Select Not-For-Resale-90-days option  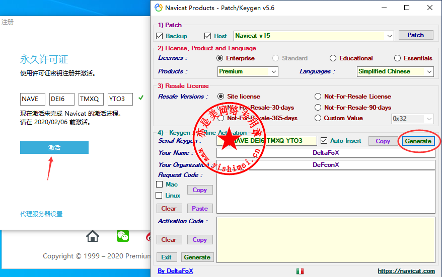click(x=318, y=108)
